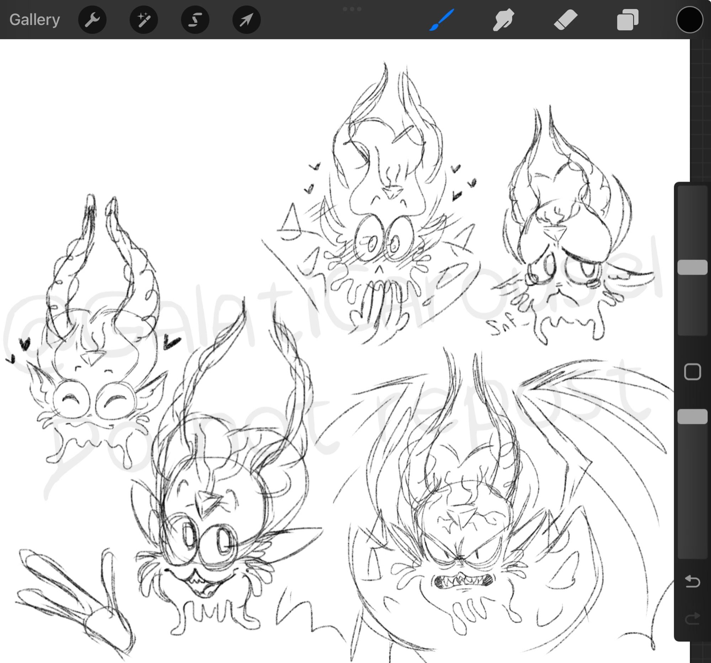Open the Actions wrench menu

(92, 20)
